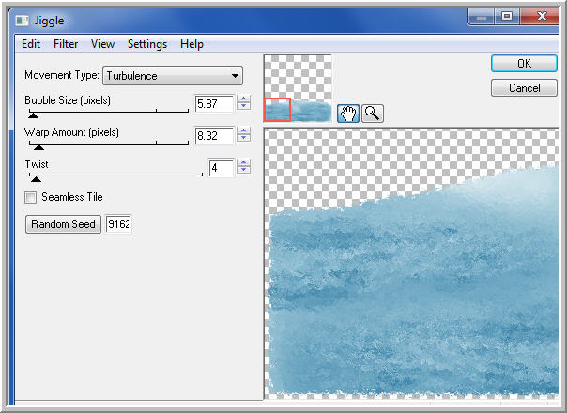This screenshot has width=567, height=413.
Task: Click the Twist slider handle
Action: click(36, 179)
